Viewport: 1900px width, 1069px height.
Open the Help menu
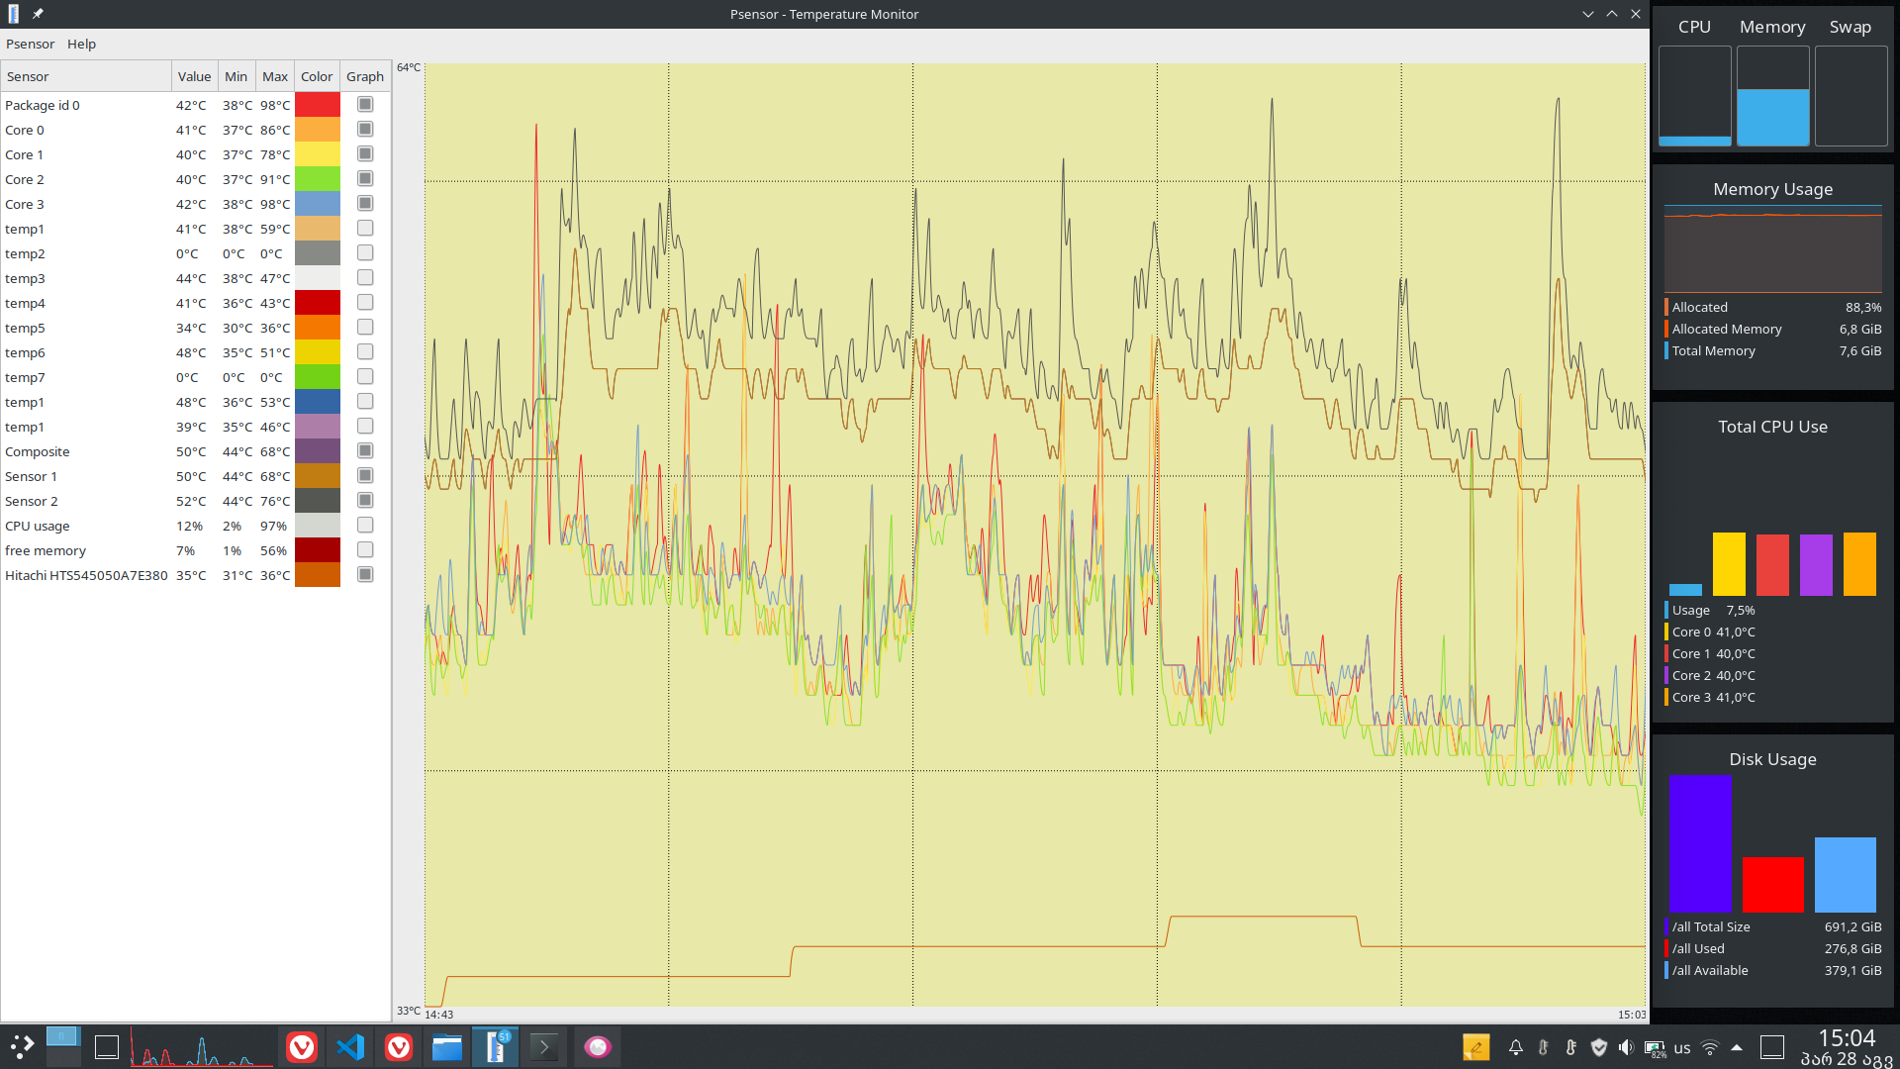tap(81, 44)
